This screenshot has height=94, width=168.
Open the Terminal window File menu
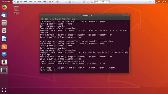42,19
